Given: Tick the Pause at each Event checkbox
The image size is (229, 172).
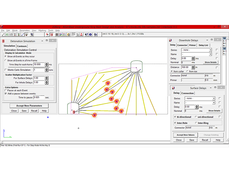Looking at the screenshot, I should pos(6,90).
